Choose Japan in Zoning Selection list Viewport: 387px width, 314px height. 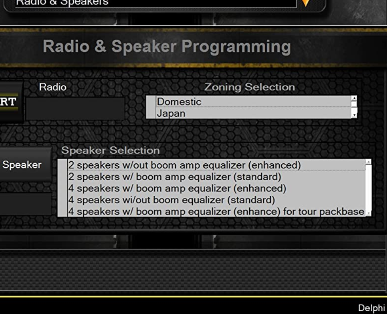pos(253,113)
